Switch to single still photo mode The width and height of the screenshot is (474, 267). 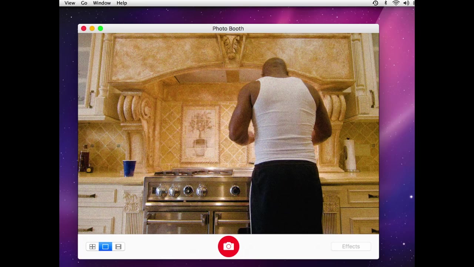tap(105, 247)
